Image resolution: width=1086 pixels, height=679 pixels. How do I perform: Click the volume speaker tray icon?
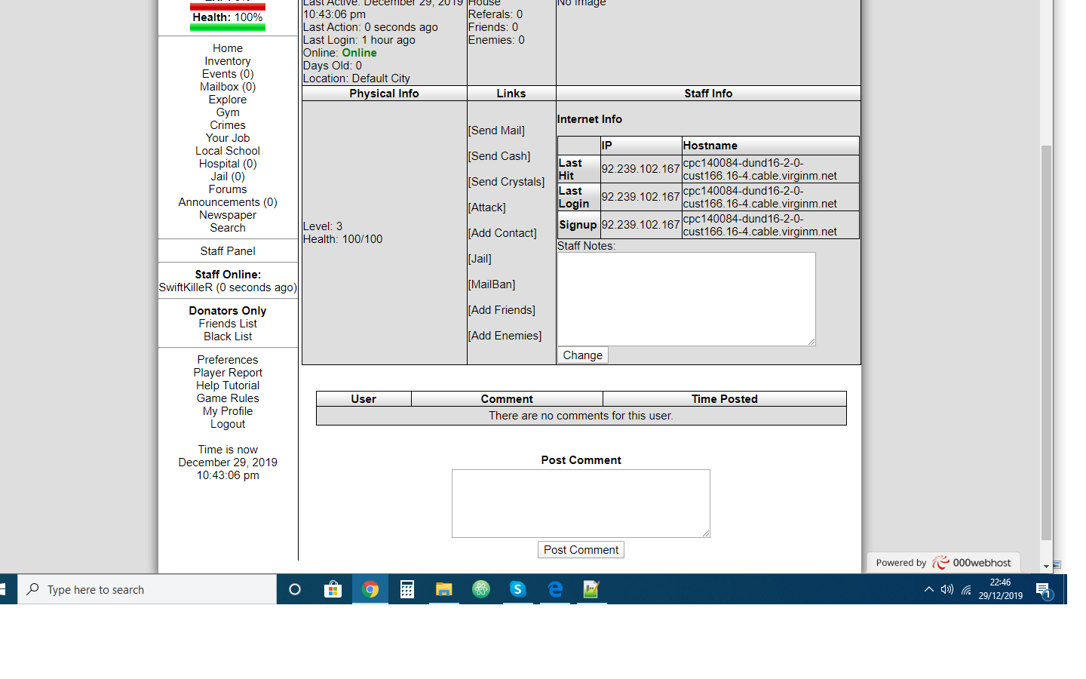(x=947, y=589)
